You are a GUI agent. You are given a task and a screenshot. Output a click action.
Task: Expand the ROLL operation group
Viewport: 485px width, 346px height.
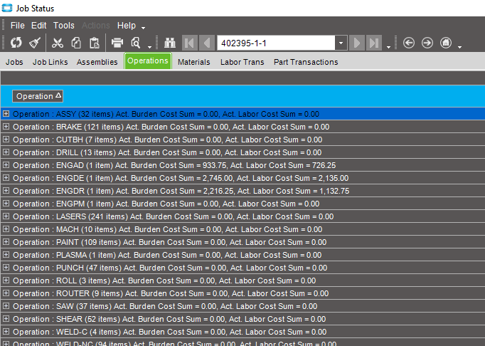pos(6,281)
